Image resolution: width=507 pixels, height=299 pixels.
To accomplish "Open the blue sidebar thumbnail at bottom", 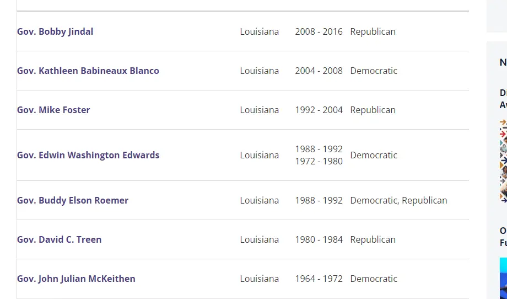I will tap(503, 277).
